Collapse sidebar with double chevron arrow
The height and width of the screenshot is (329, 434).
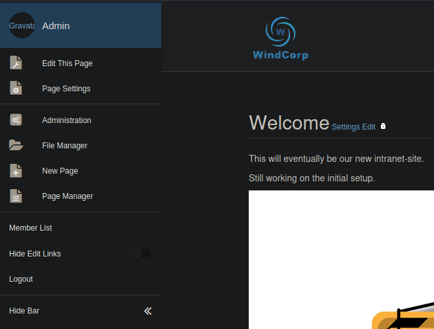pos(148,311)
